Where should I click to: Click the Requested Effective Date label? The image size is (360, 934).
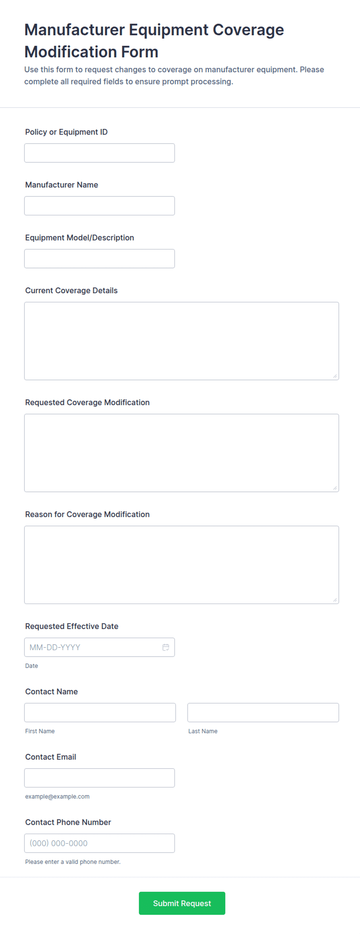click(x=72, y=626)
